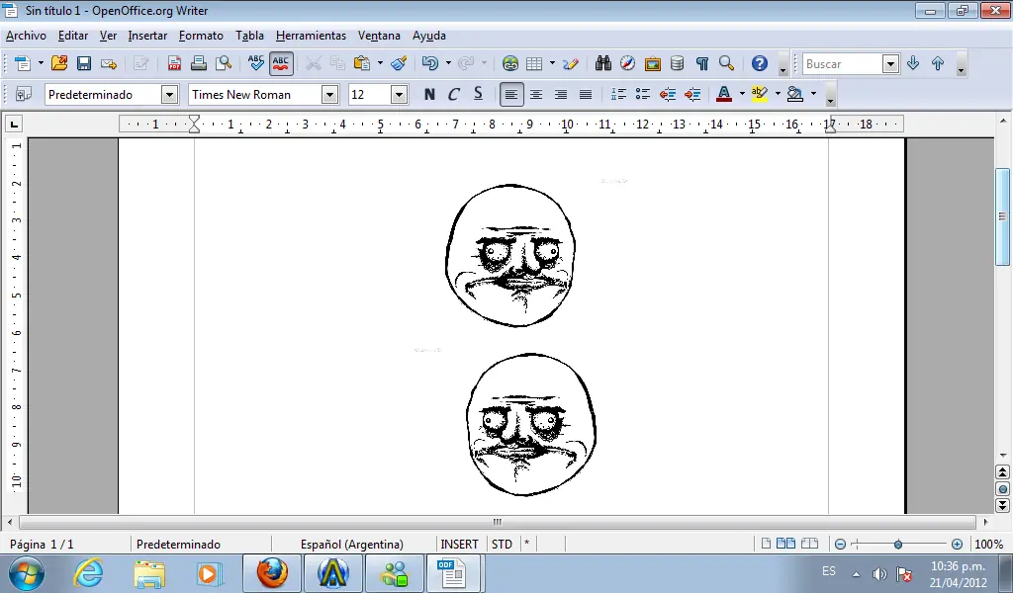The width and height of the screenshot is (1013, 593).
Task: Open the Gallery icon
Action: pos(653,63)
